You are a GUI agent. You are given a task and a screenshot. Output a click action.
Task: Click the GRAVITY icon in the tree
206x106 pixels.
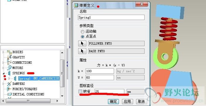(x=10, y=57)
